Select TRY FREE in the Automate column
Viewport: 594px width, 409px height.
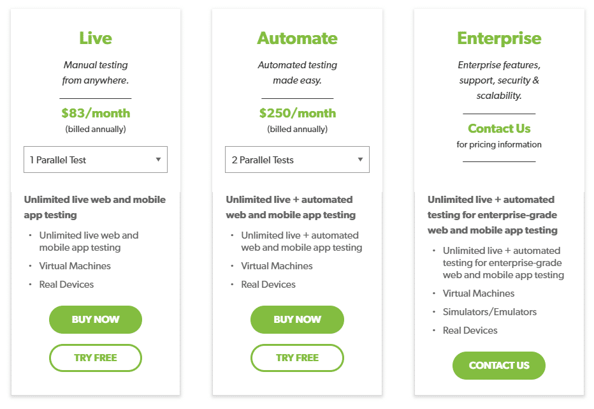(297, 358)
